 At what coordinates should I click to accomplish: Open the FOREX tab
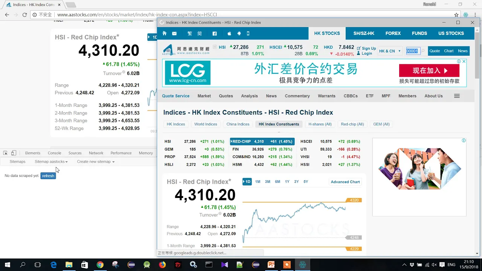click(x=393, y=33)
